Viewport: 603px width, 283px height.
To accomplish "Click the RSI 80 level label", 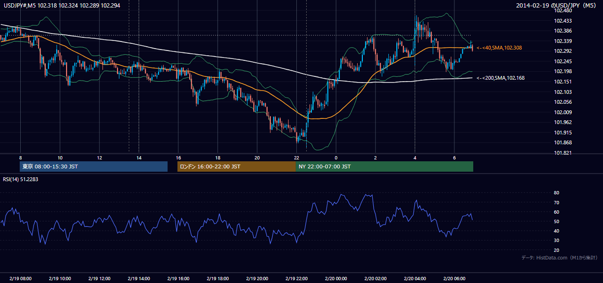I will [557, 193].
